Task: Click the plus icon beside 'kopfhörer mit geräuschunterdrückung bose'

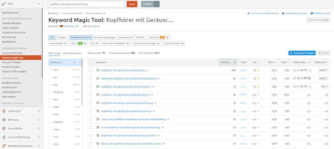Action: pyautogui.click(x=98, y=87)
